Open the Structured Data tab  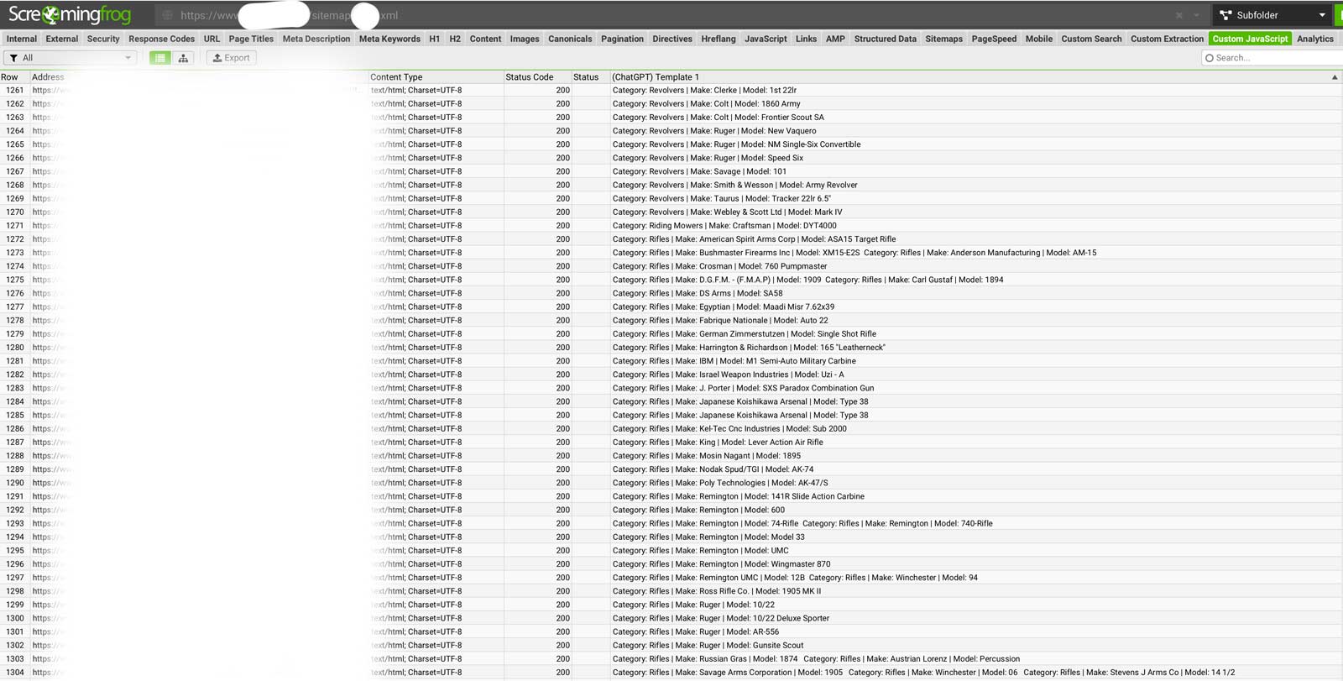pos(885,39)
